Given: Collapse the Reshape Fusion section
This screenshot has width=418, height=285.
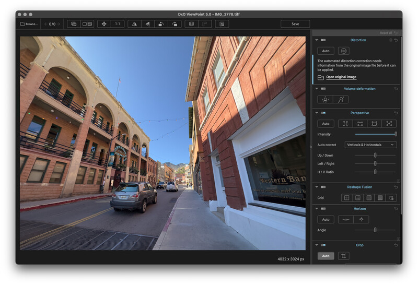Looking at the screenshot, I should 317,187.
